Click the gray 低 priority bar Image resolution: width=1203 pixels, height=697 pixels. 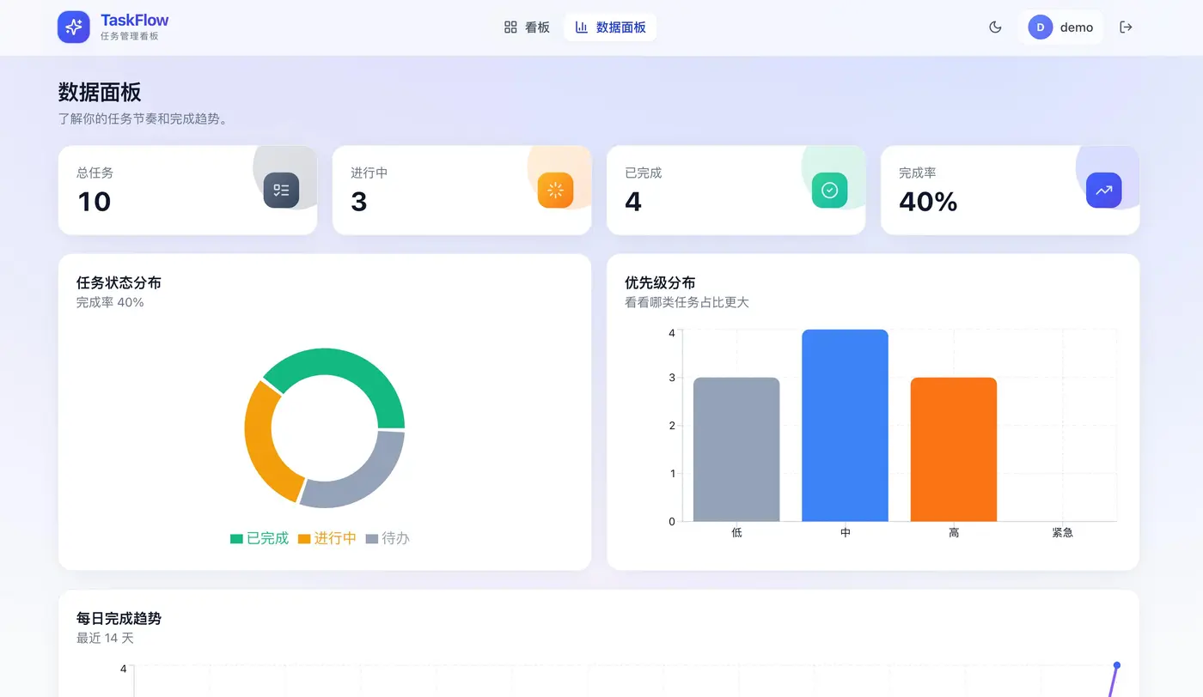[x=736, y=449]
